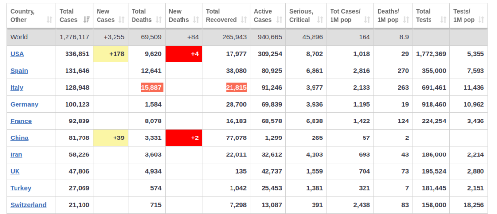
Task: Select the World row label
Action: pos(19,37)
